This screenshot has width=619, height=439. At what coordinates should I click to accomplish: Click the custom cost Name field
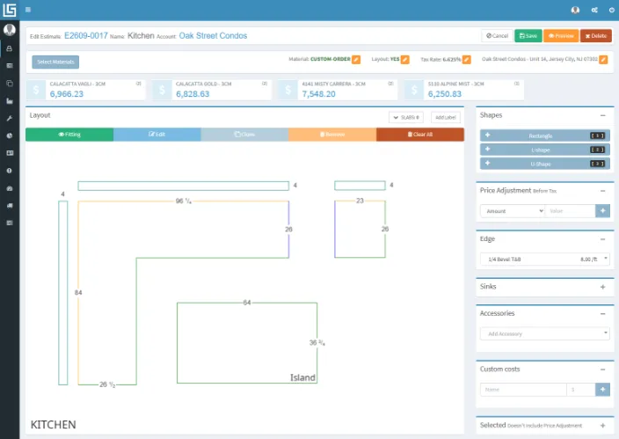523,390
